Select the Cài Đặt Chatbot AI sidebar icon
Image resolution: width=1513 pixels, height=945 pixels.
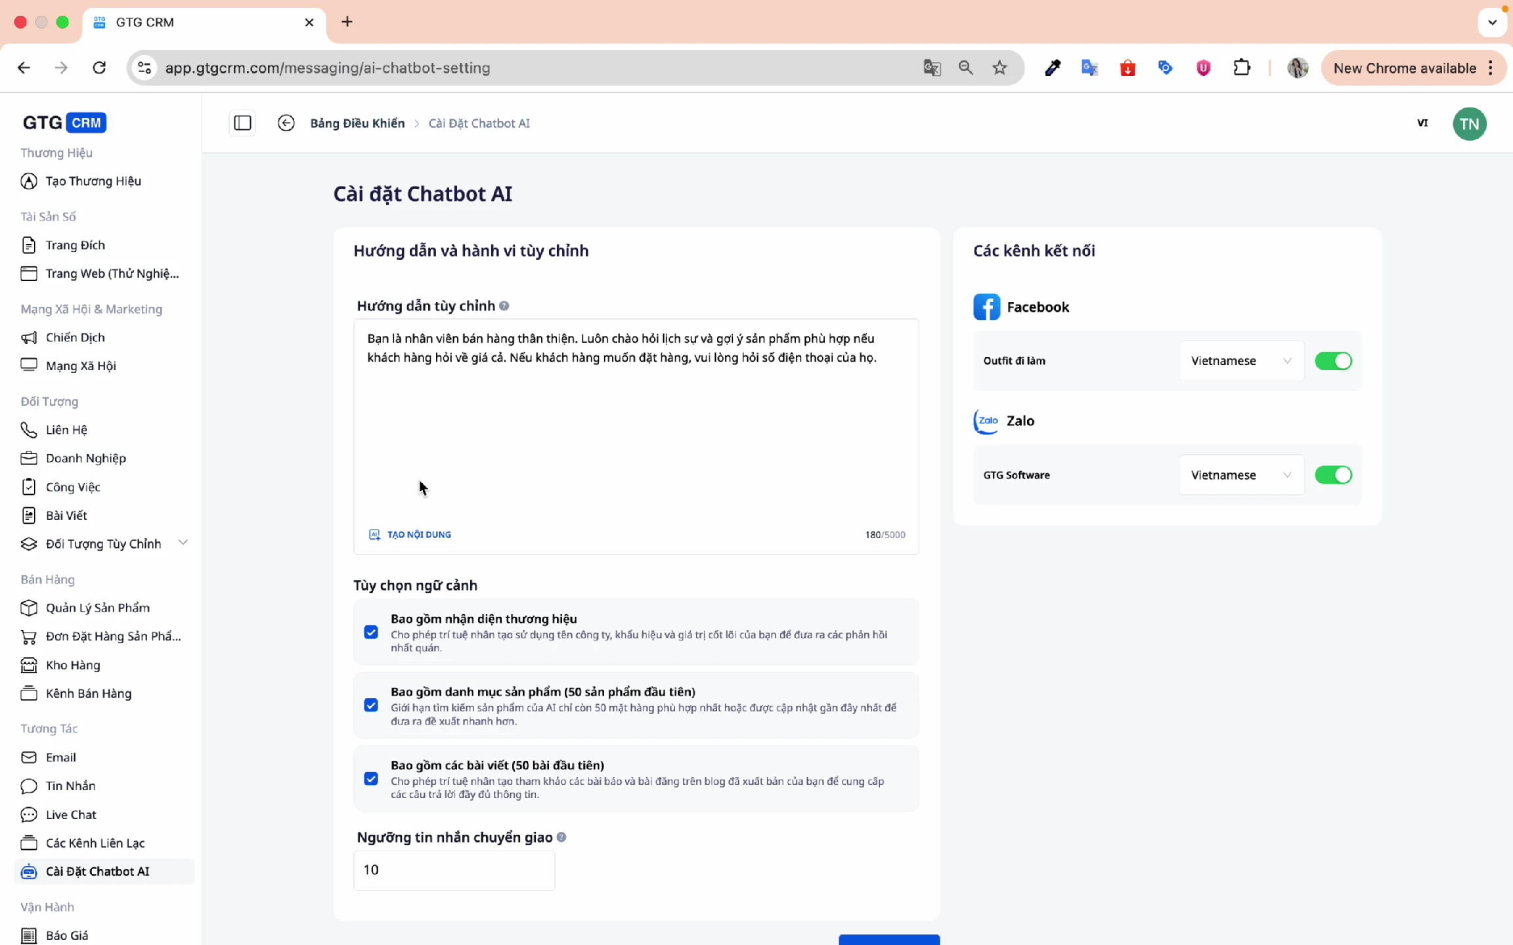(29, 871)
